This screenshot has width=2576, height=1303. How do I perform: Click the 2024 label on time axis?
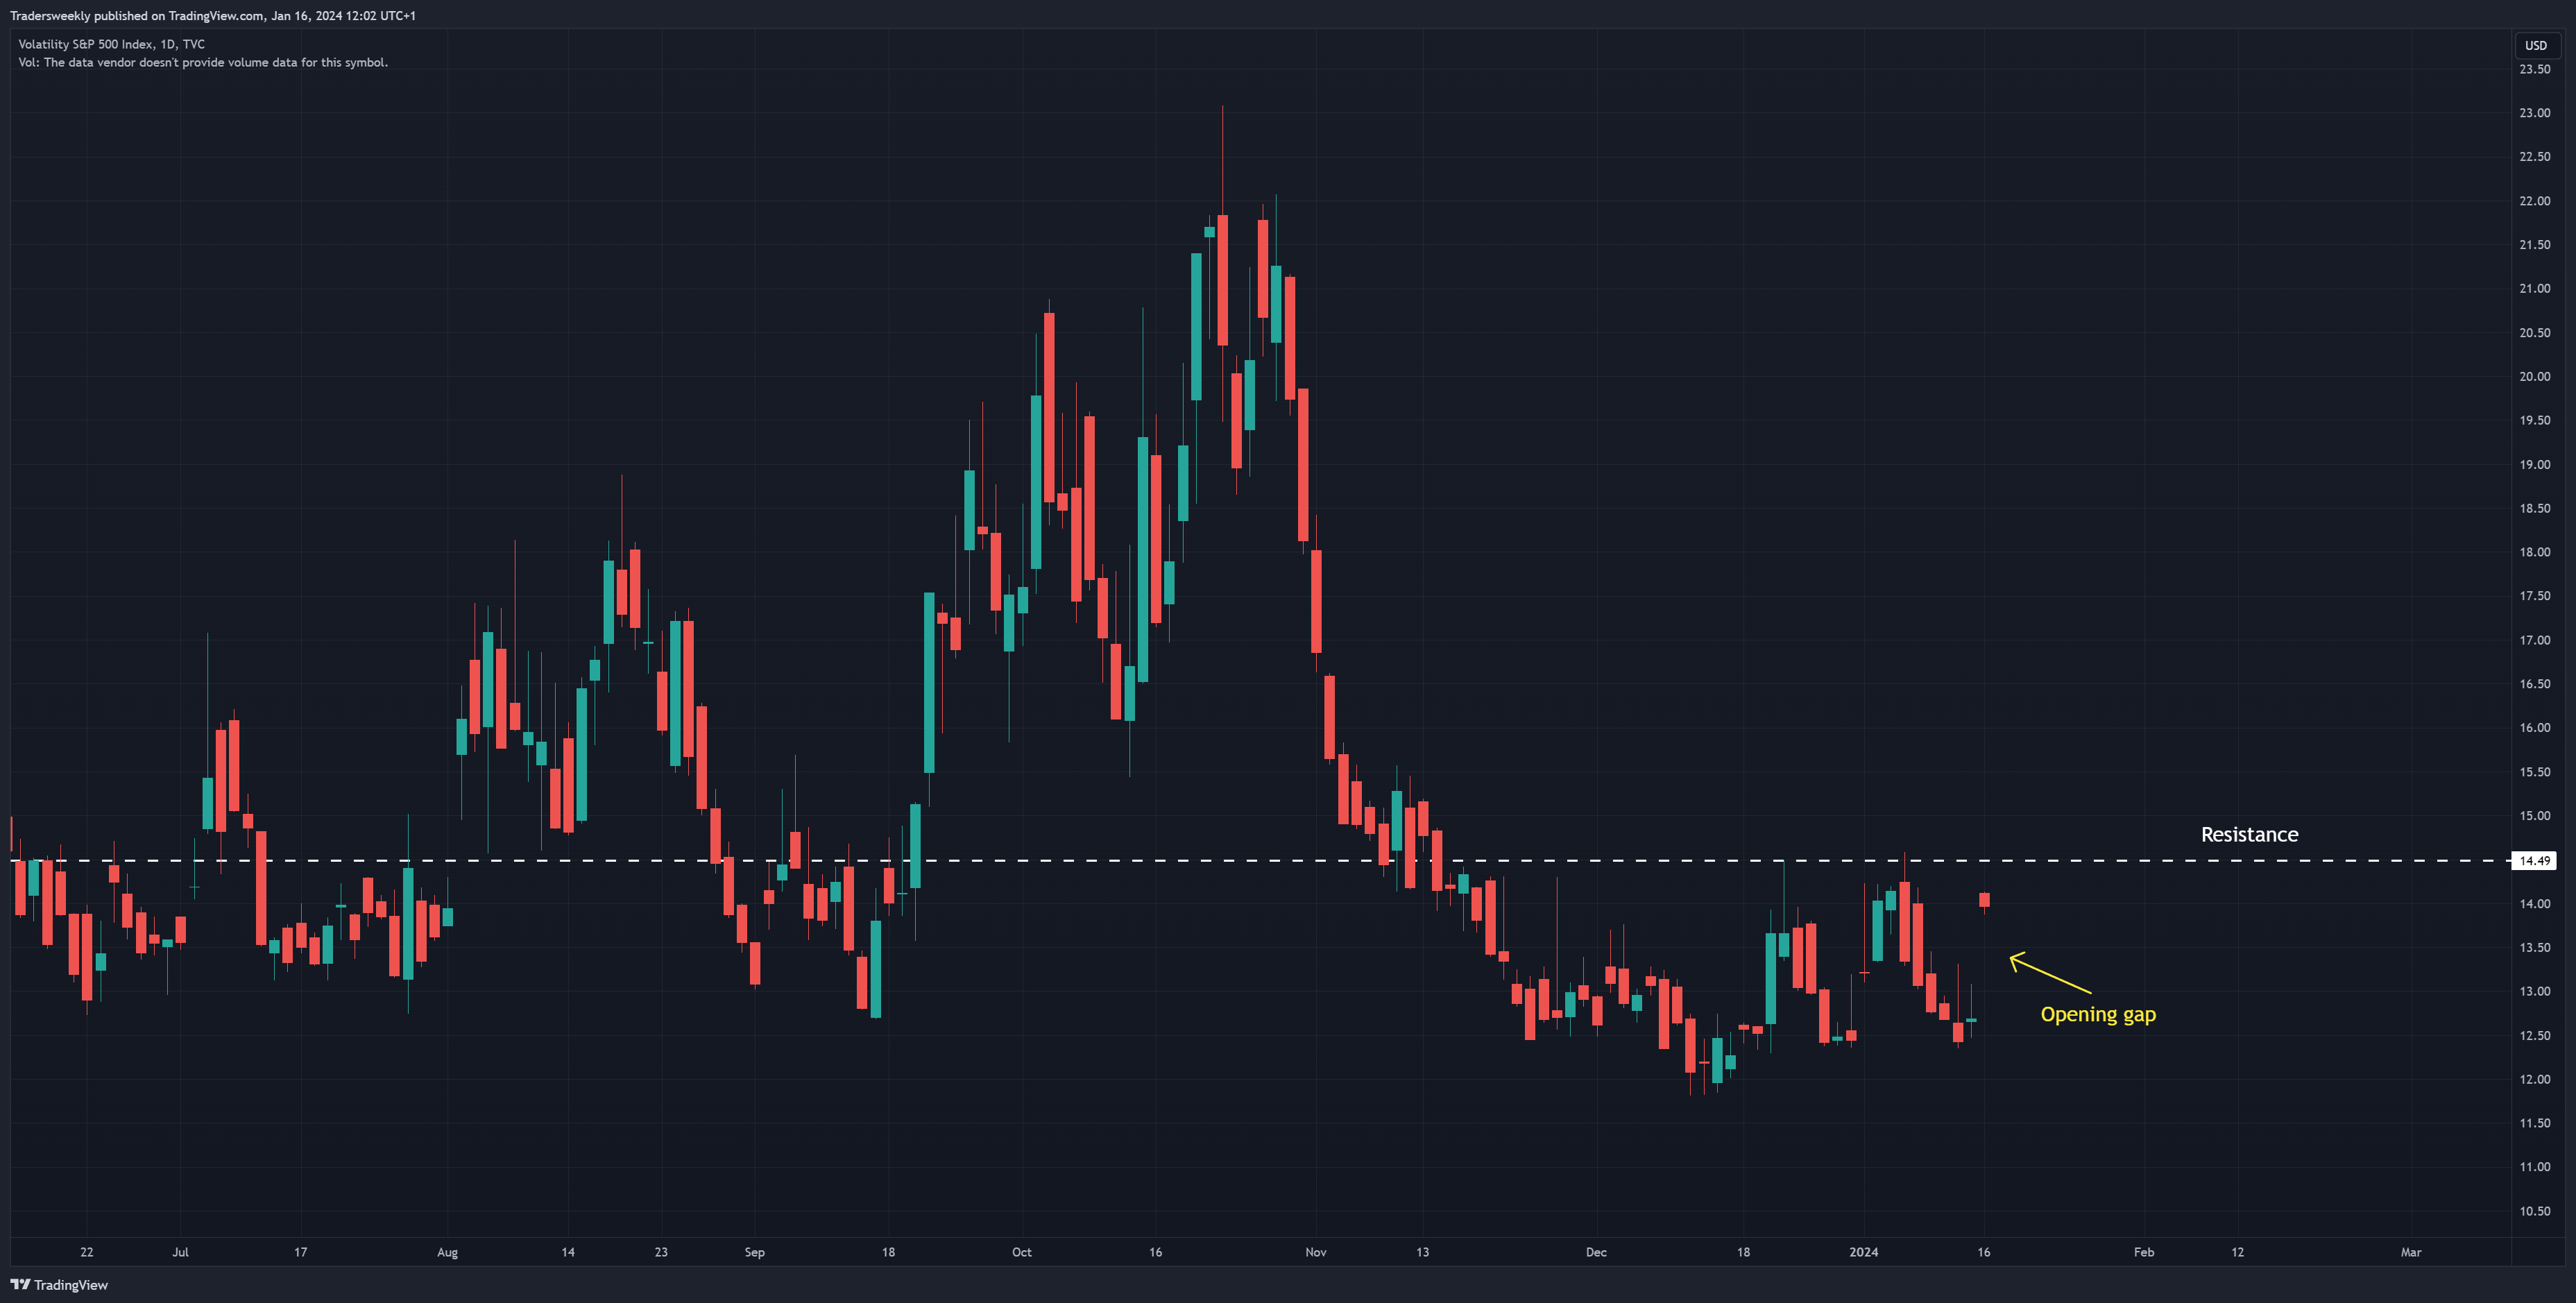(1863, 1252)
